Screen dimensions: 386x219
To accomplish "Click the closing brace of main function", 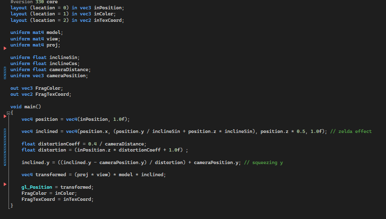I will coord(12,206).
